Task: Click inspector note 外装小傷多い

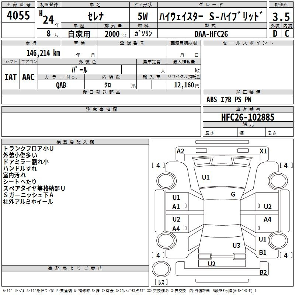Action: pos(20,155)
